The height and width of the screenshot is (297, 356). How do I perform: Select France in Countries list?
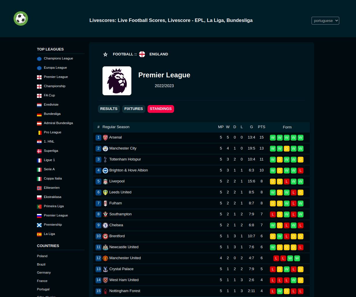(x=42, y=281)
